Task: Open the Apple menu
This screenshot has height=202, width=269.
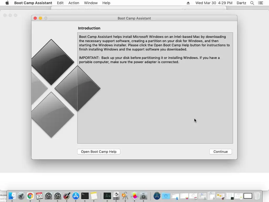Action: [x=7, y=3]
